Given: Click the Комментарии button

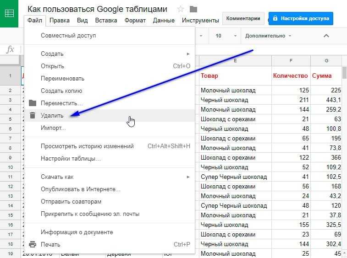Looking at the screenshot, I should pyautogui.click(x=243, y=18).
